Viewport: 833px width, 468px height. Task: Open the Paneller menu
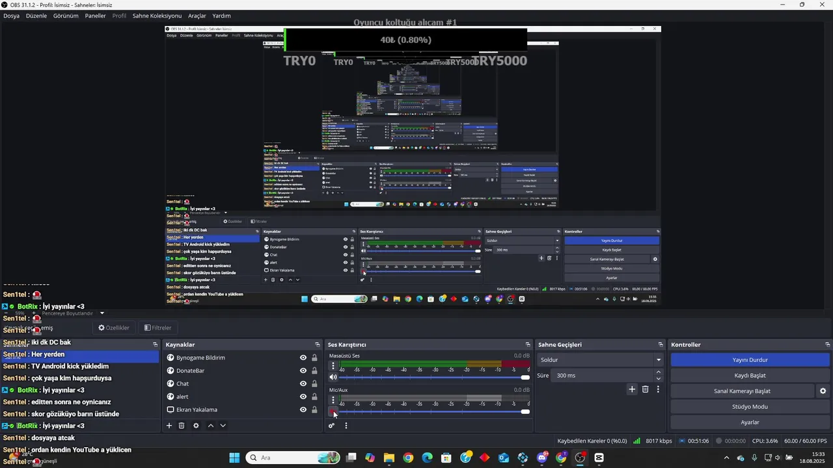point(96,16)
